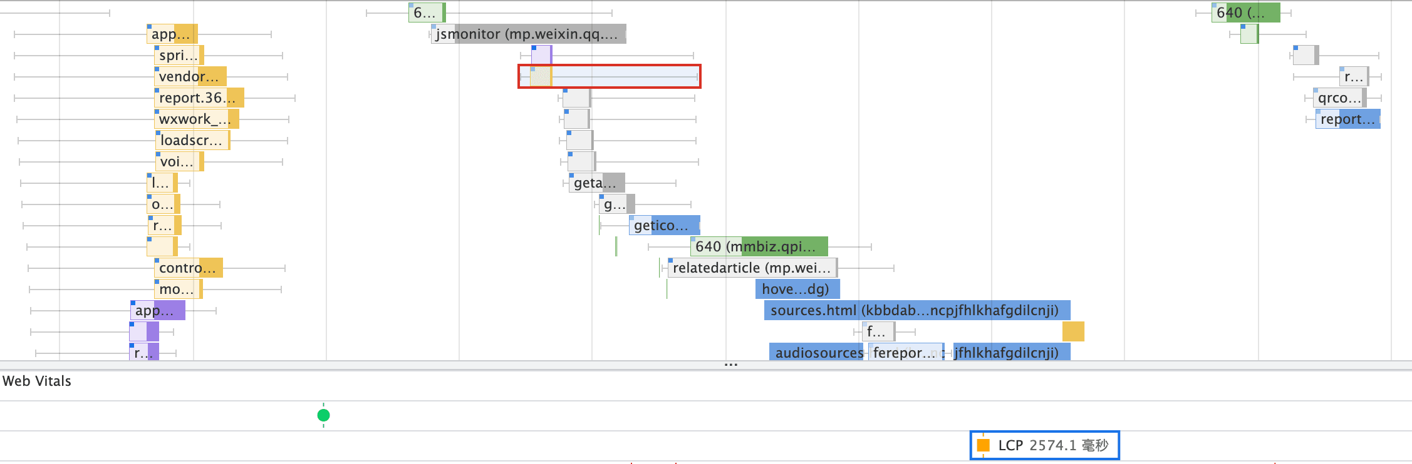
Task: Click the hove...dg) request bar
Action: click(797, 289)
